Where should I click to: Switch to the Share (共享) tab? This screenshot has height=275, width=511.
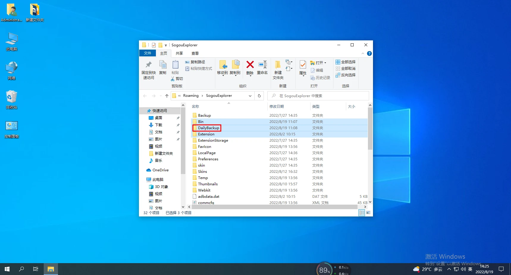[179, 53]
